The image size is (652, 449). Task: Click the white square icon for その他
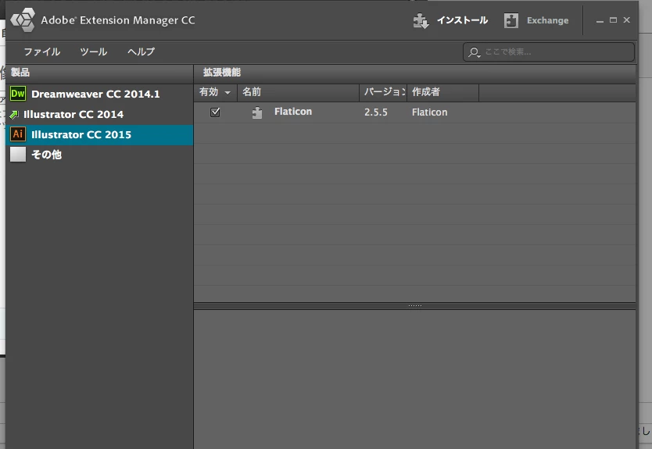[18, 155]
